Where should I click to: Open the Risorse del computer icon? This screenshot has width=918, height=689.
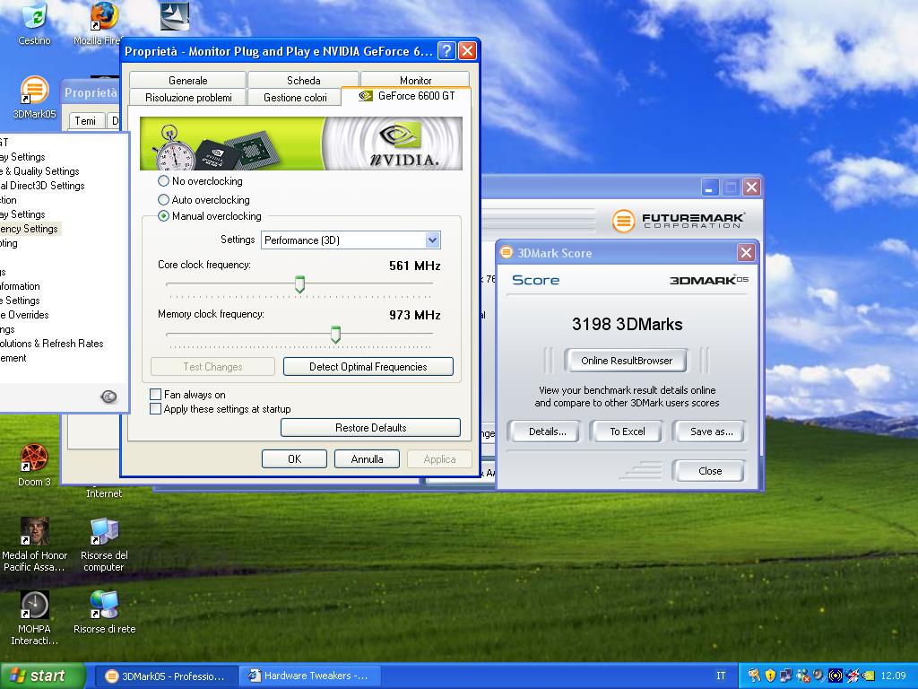click(x=104, y=545)
